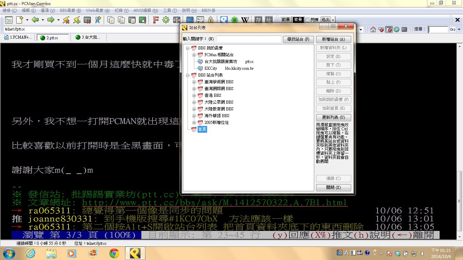The height and width of the screenshot is (260, 463).
Task: Click the globe icon near the search box
Action: point(397,29)
